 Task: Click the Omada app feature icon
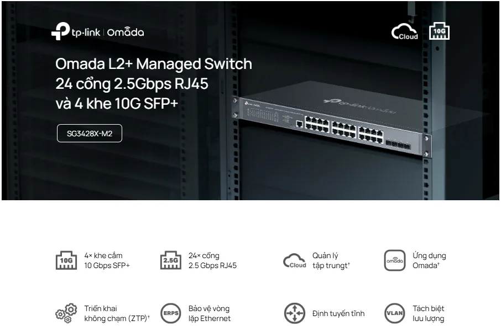(x=395, y=260)
